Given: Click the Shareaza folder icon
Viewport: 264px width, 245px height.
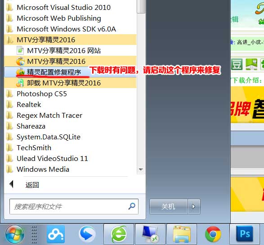Looking at the screenshot, I should tap(9, 126).
